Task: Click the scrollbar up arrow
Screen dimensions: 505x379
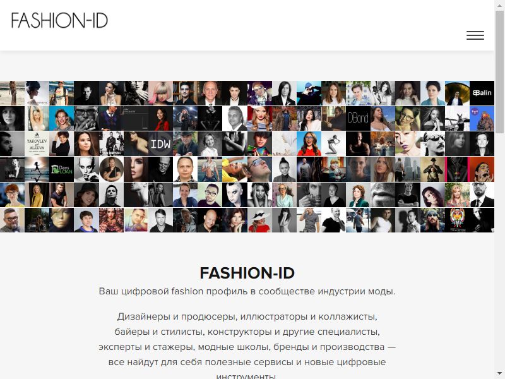Action: coord(499,5)
